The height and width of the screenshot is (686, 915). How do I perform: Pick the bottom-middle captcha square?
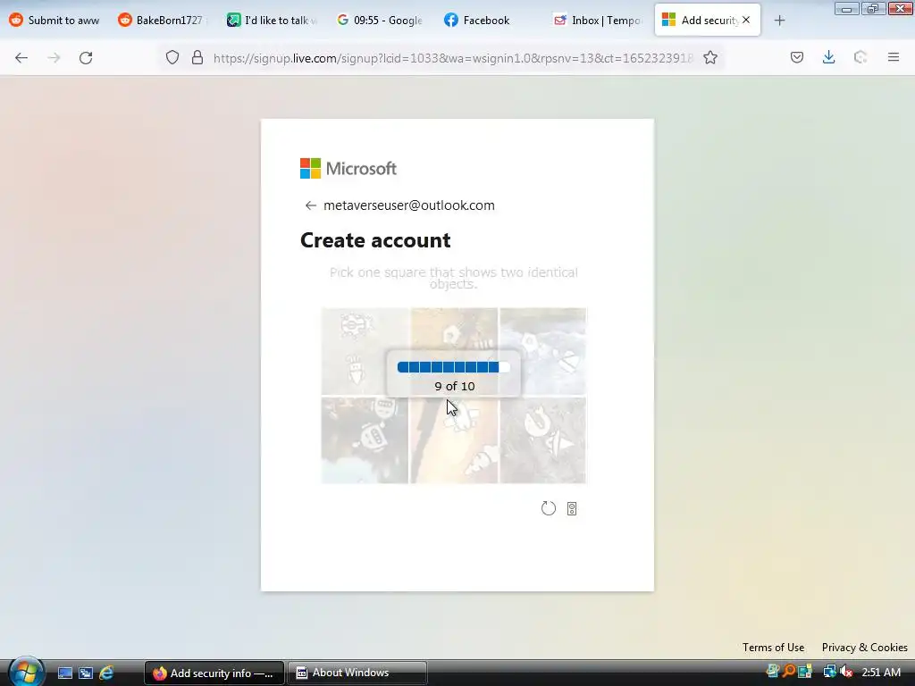coord(454,440)
